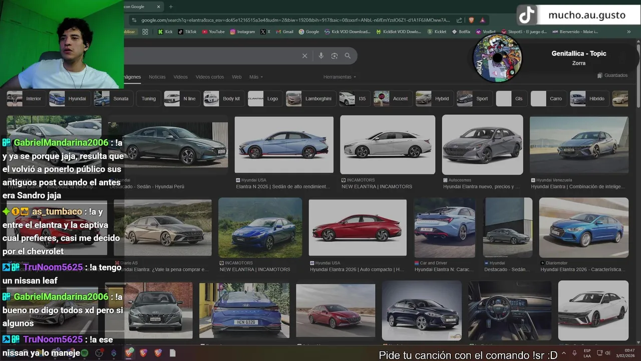Image resolution: width=641 pixels, height=361 pixels.
Task: Click the Brave Rewards triangle icon
Action: [x=482, y=20]
